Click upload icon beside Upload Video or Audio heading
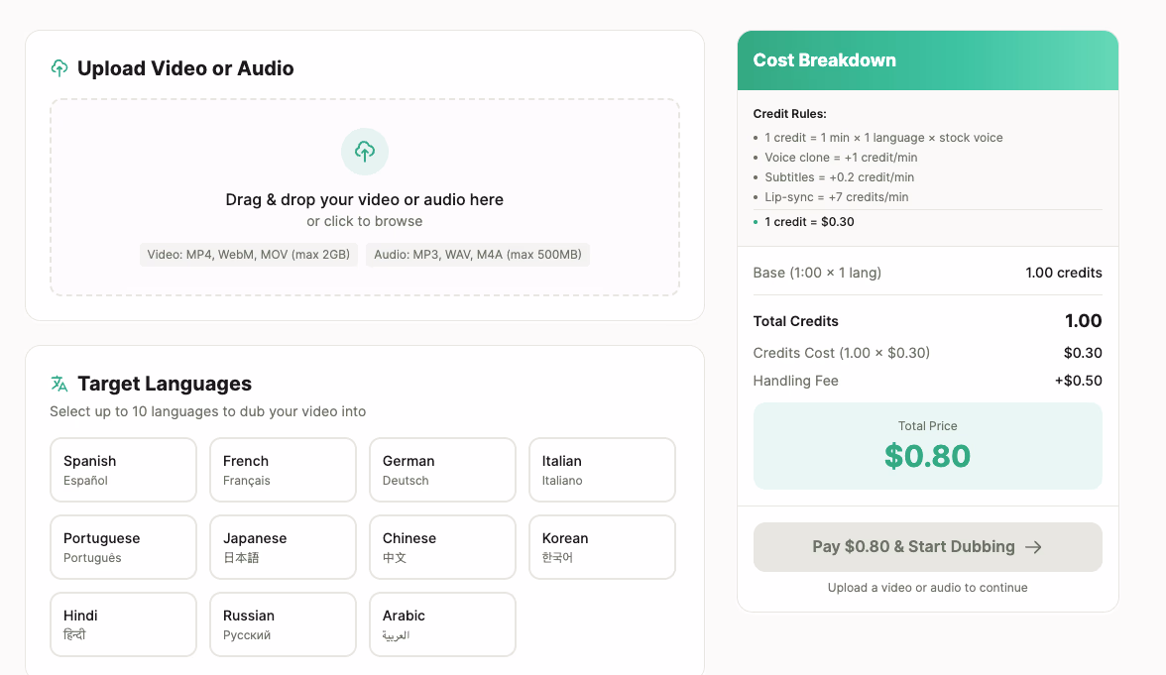 point(59,68)
